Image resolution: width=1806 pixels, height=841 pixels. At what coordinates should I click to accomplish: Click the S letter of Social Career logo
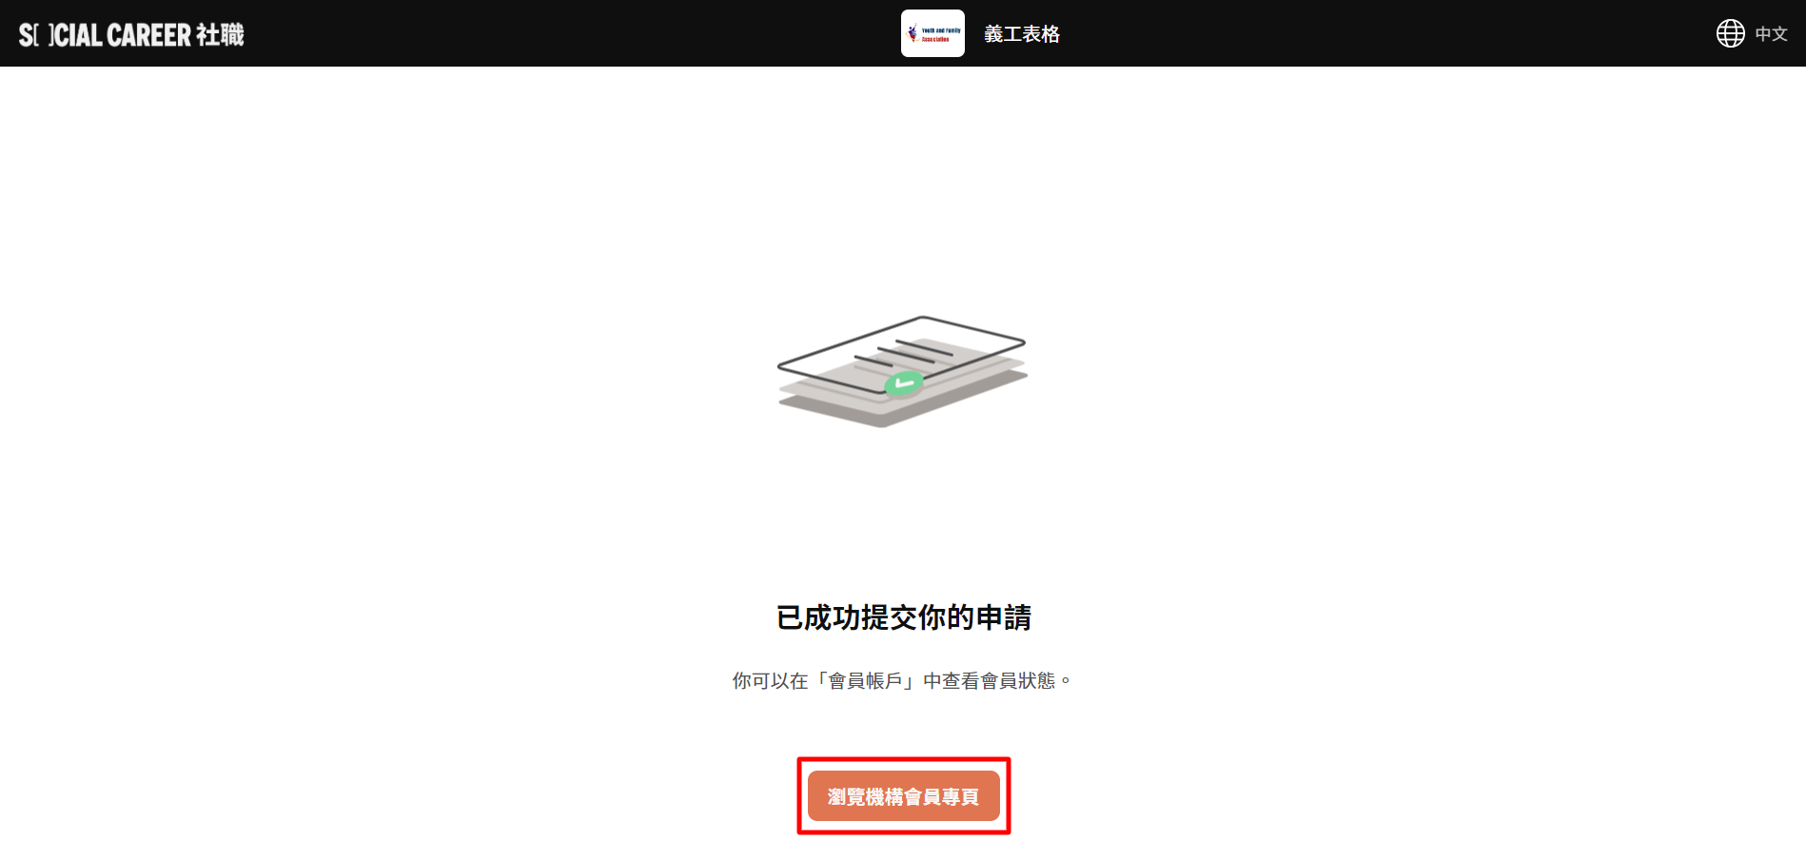(x=26, y=35)
